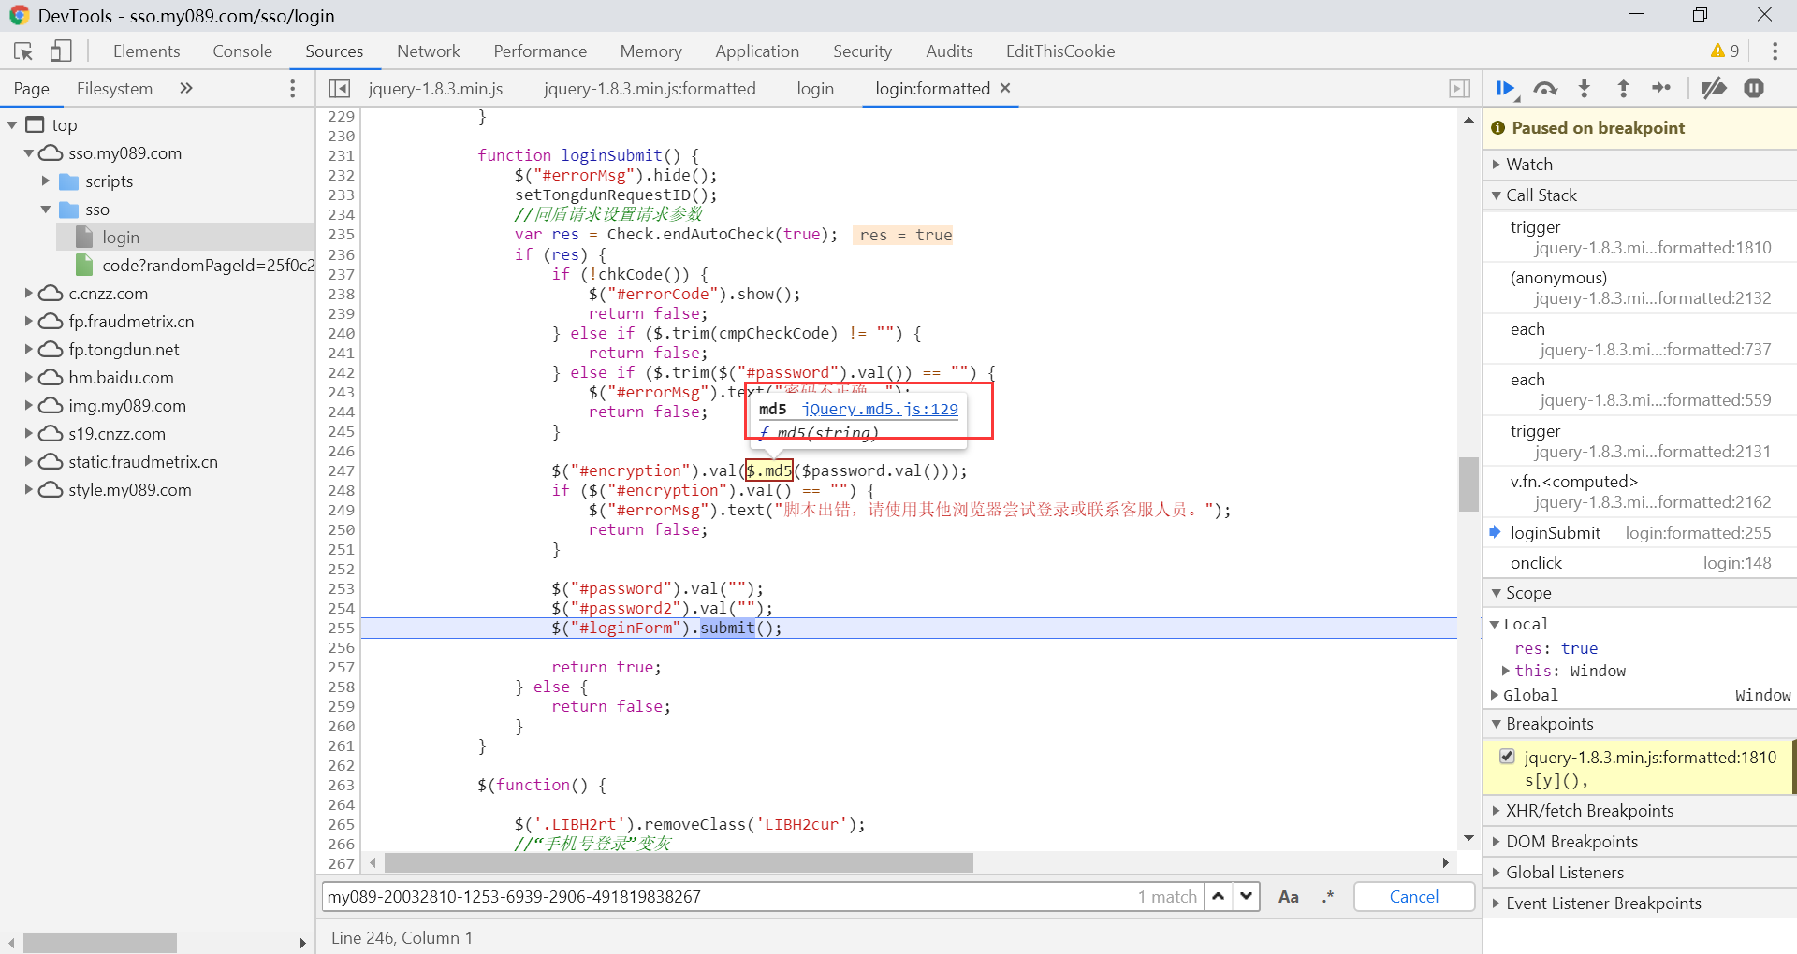Switch to the Elements panel
Image resolution: width=1797 pixels, height=954 pixels.
tap(146, 51)
